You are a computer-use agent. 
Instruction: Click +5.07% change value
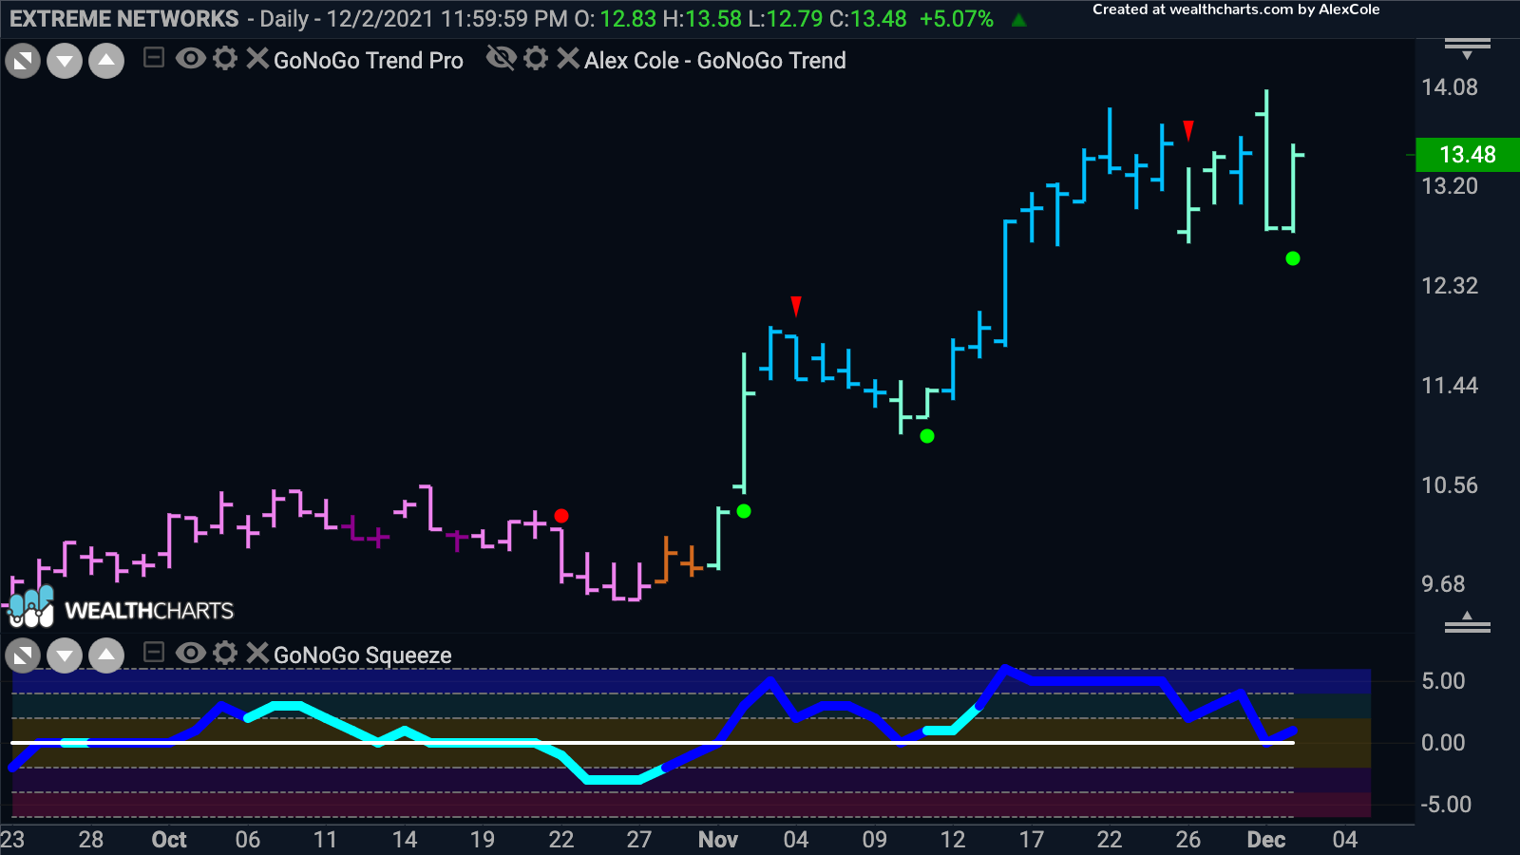pyautogui.click(x=957, y=19)
